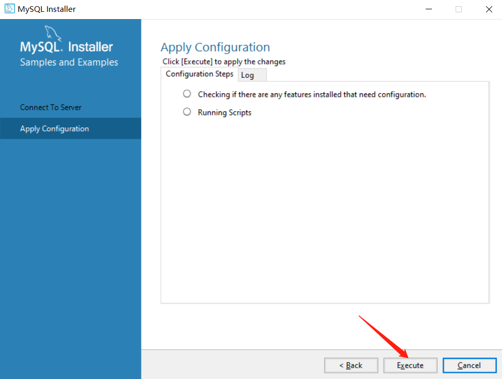The height and width of the screenshot is (379, 502).
Task: Click the MySQL Installer title bar icon
Action: click(x=10, y=9)
